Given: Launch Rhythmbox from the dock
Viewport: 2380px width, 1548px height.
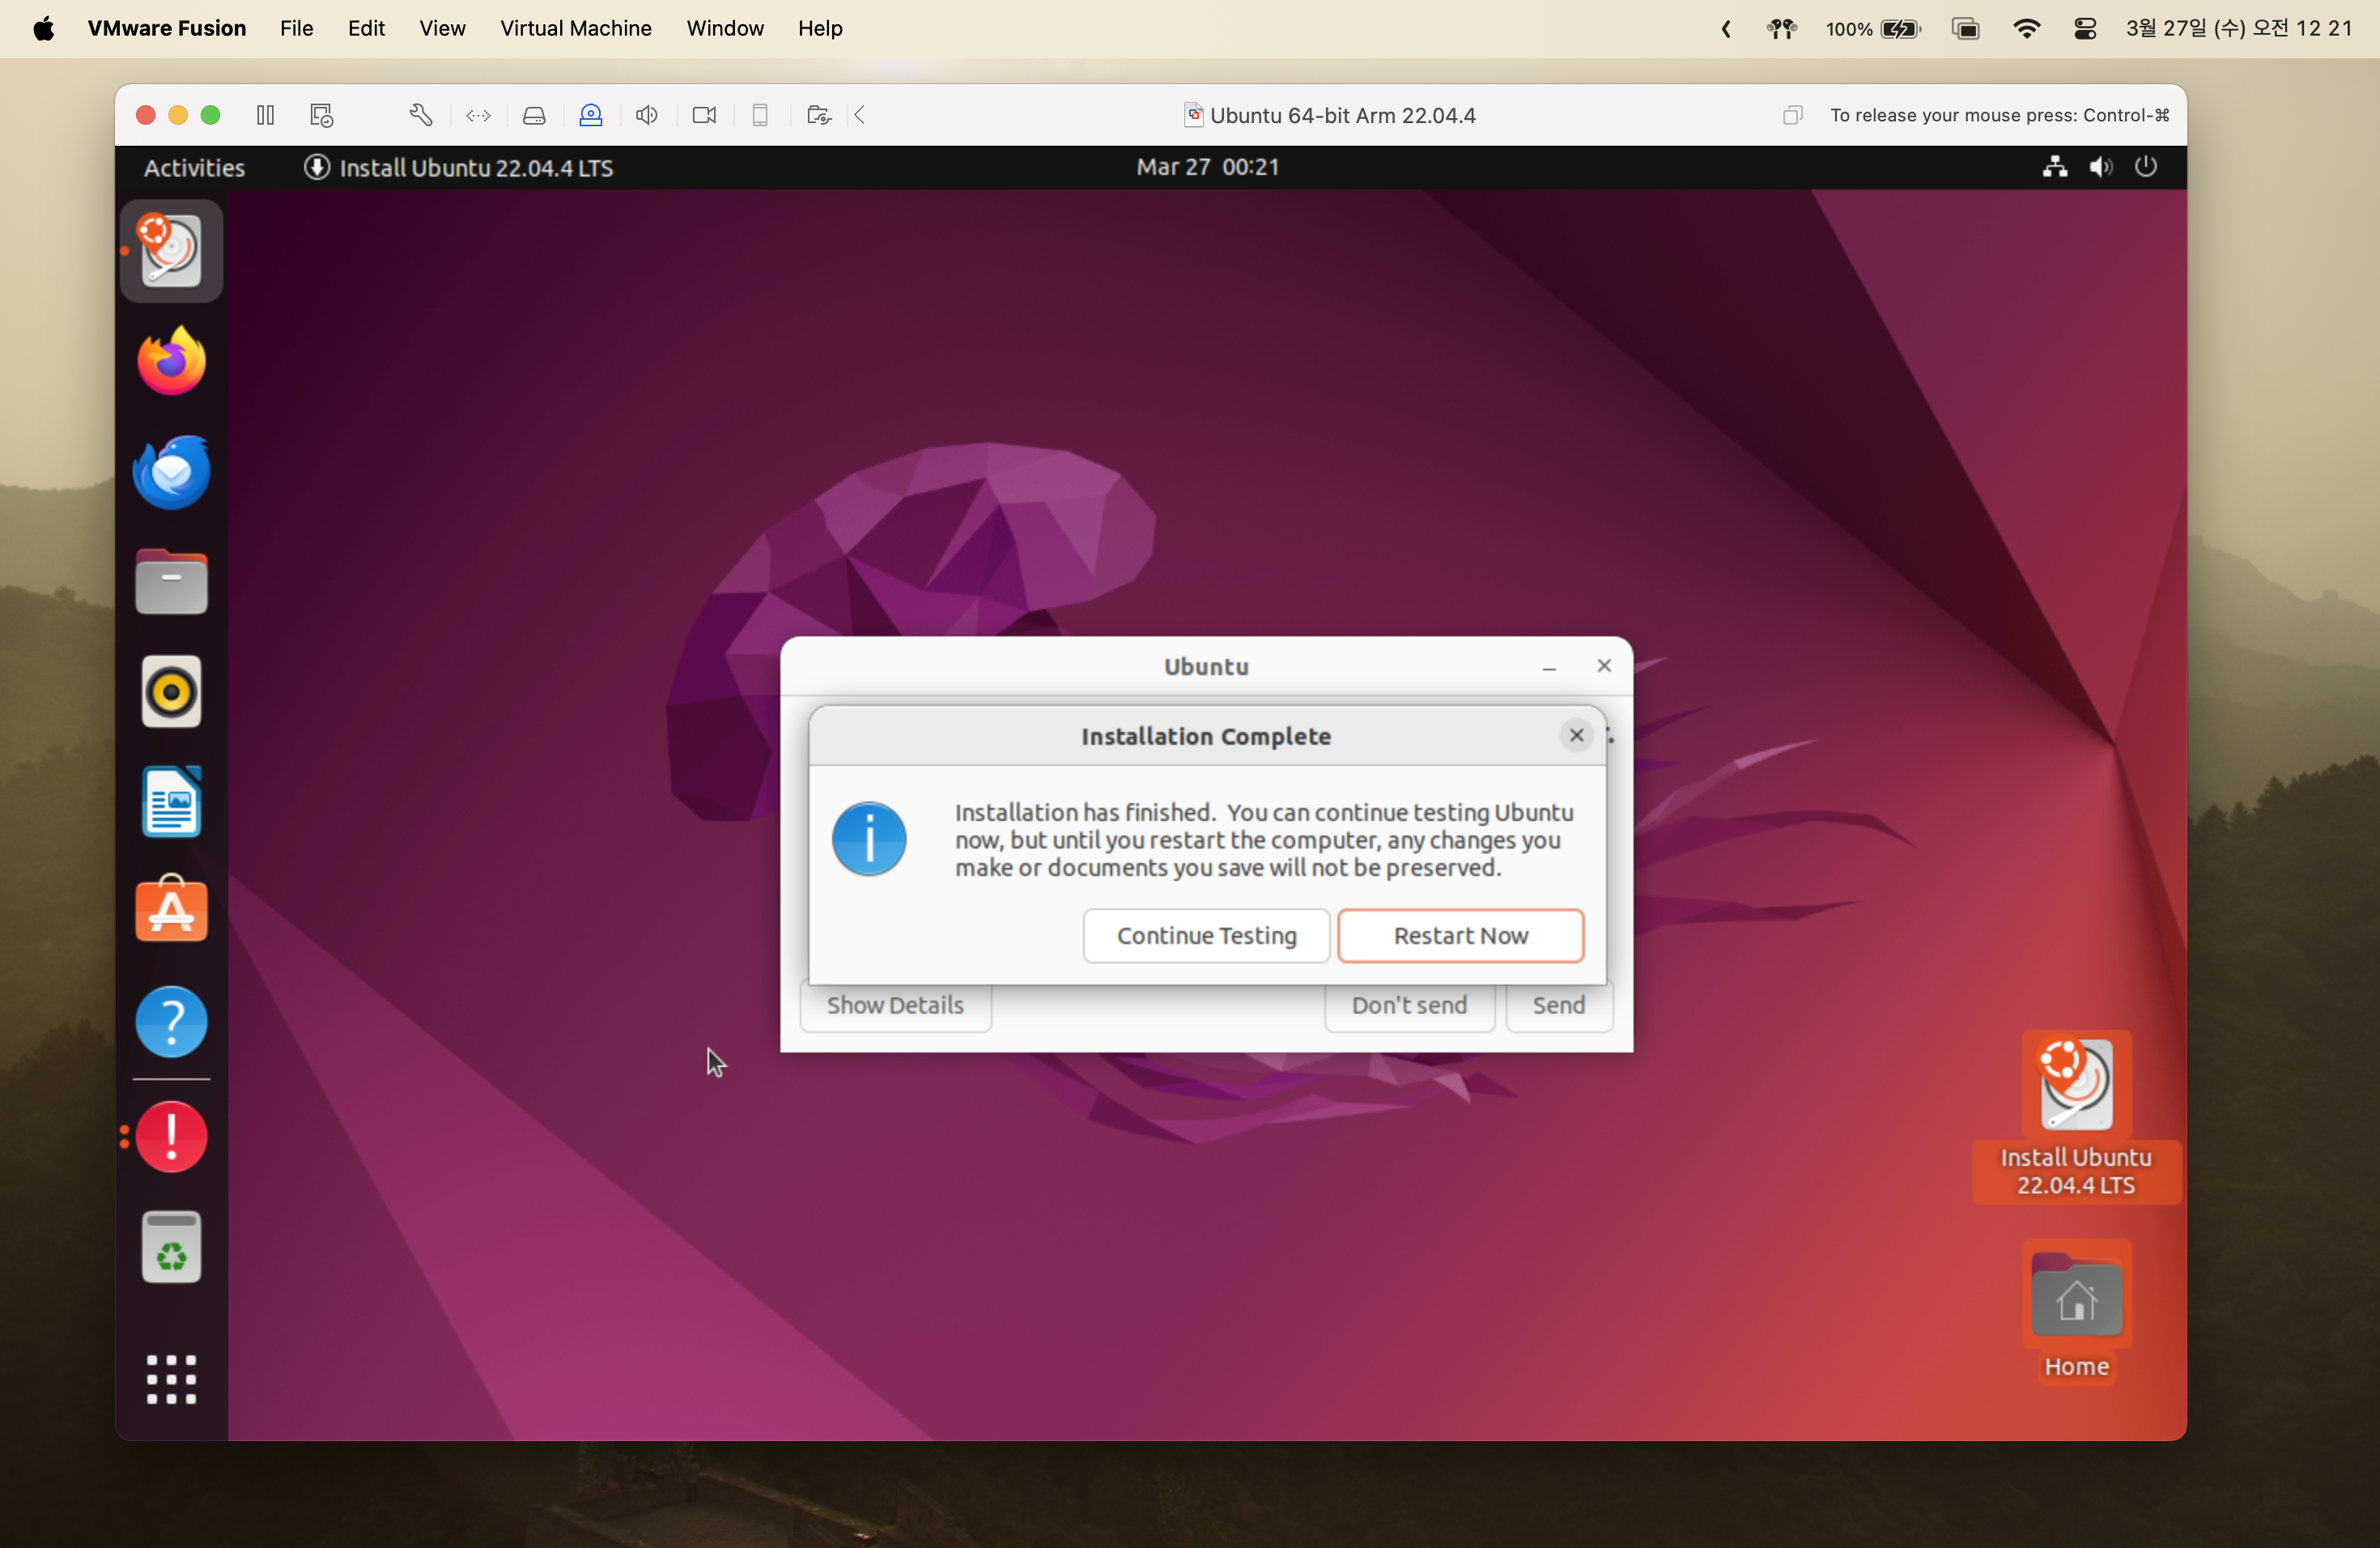Looking at the screenshot, I should point(171,691).
